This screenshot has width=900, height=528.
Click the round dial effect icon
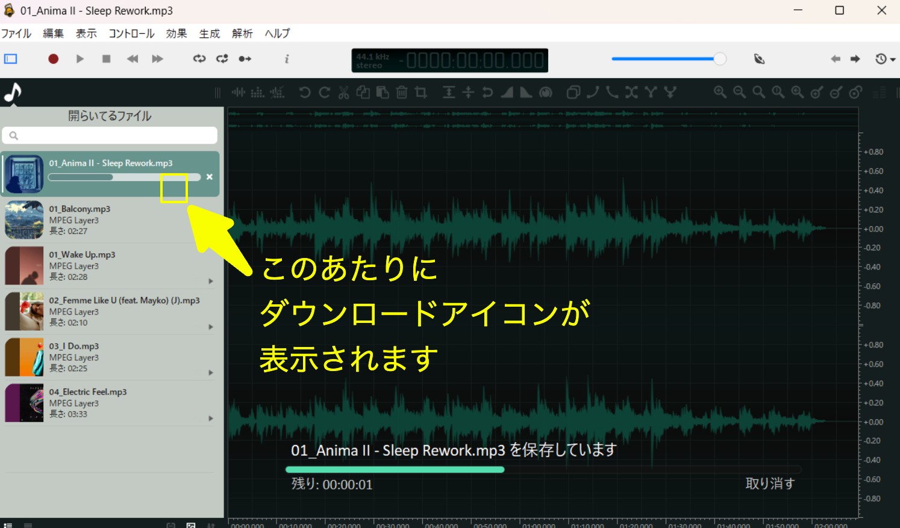[x=546, y=92]
